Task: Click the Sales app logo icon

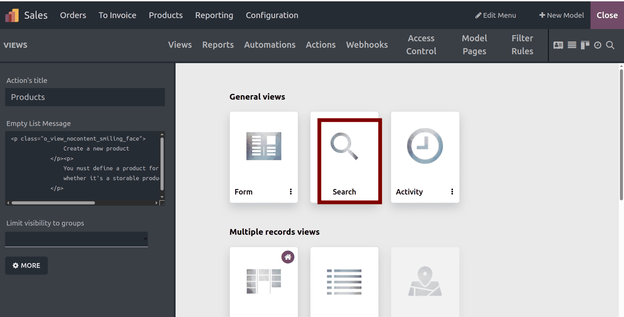Action: (12, 15)
